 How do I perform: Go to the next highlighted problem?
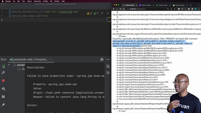tap(108, 13)
